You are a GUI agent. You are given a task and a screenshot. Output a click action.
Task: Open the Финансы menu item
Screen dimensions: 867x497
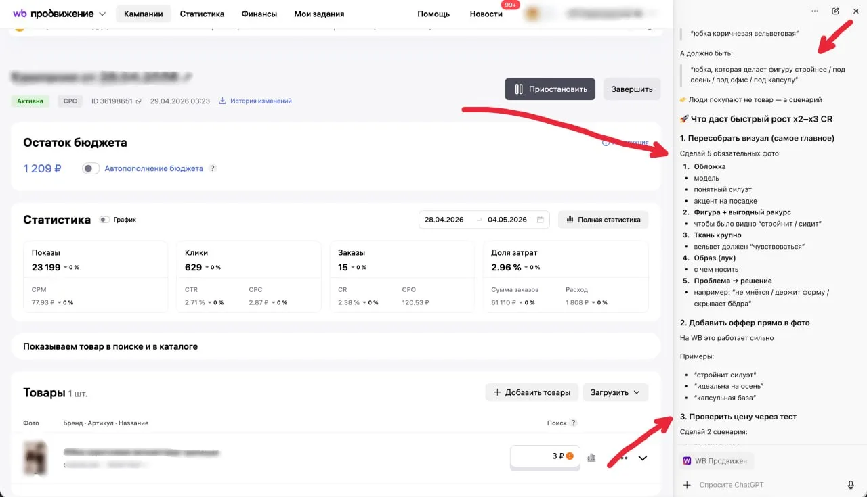(259, 14)
